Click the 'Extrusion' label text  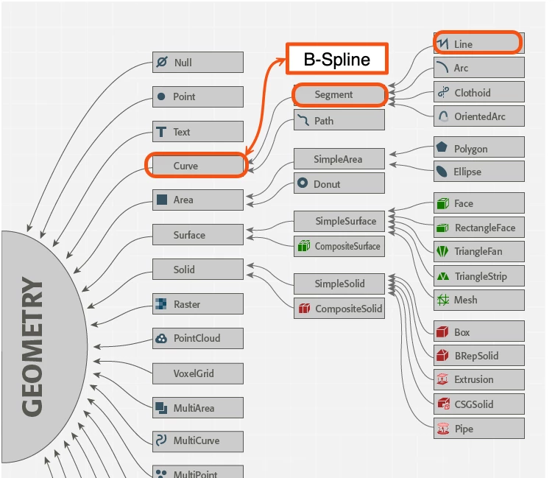coord(473,379)
